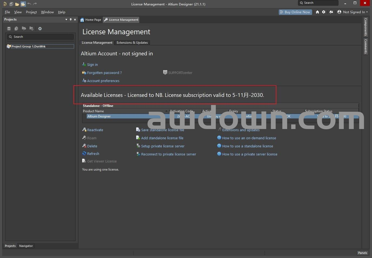Select the Altium Designer license row
The height and width of the screenshot is (258, 372).
pos(99,116)
